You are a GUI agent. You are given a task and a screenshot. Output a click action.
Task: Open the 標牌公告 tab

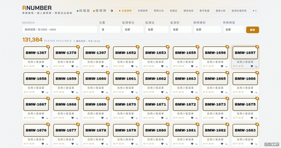(x=159, y=11)
